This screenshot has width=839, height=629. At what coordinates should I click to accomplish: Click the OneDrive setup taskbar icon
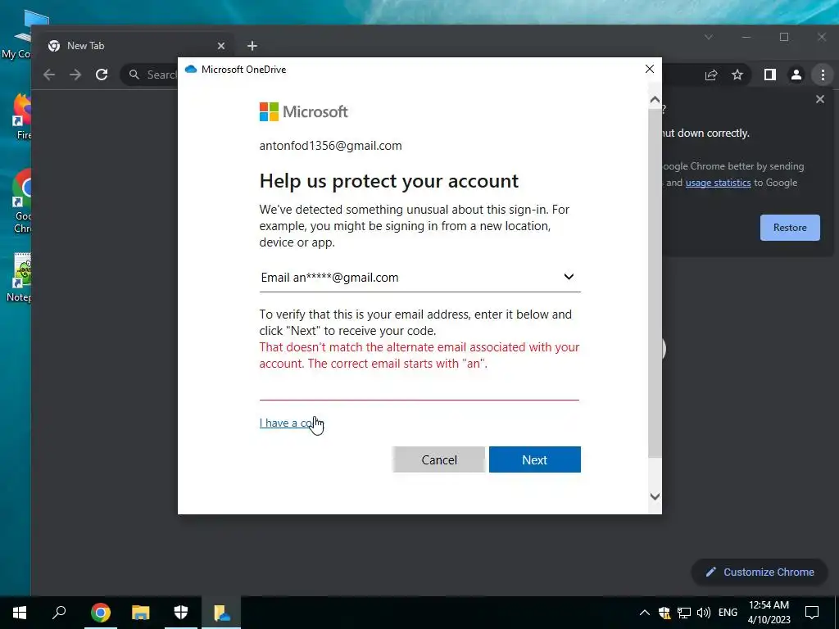[x=221, y=613]
